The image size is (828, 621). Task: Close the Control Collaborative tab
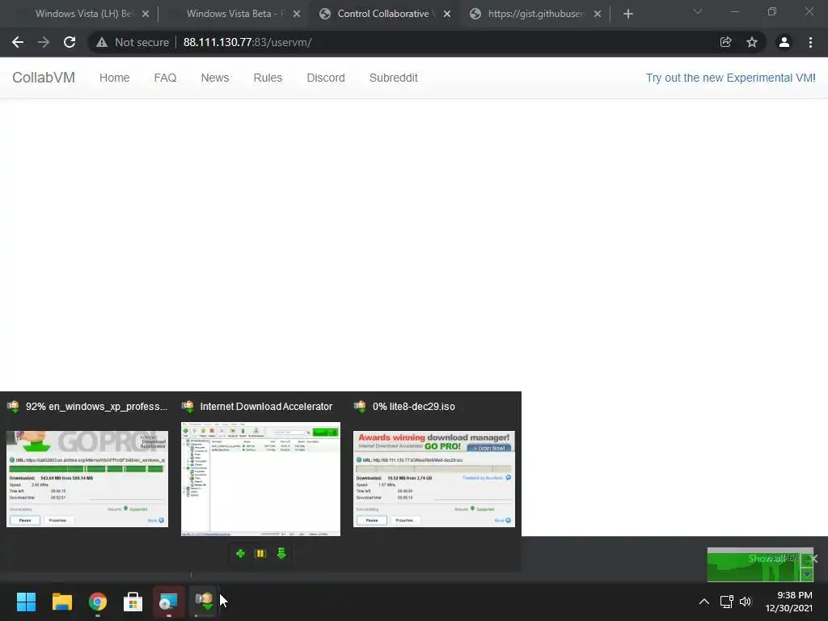coord(447,14)
